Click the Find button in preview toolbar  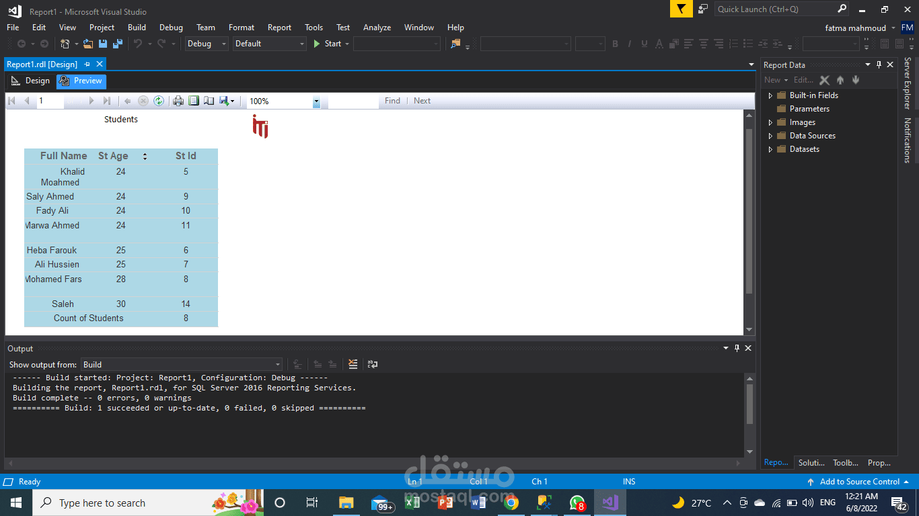392,101
